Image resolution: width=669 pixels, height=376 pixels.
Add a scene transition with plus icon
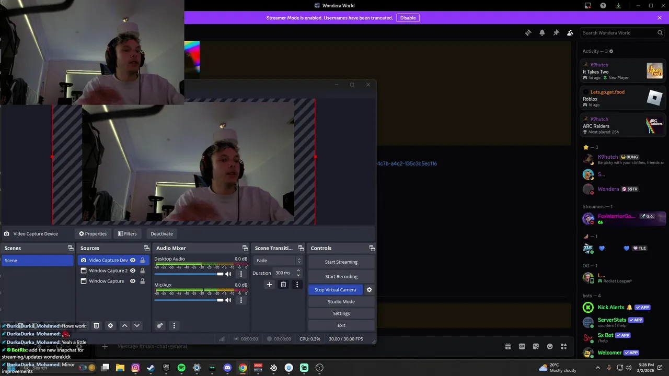click(269, 285)
